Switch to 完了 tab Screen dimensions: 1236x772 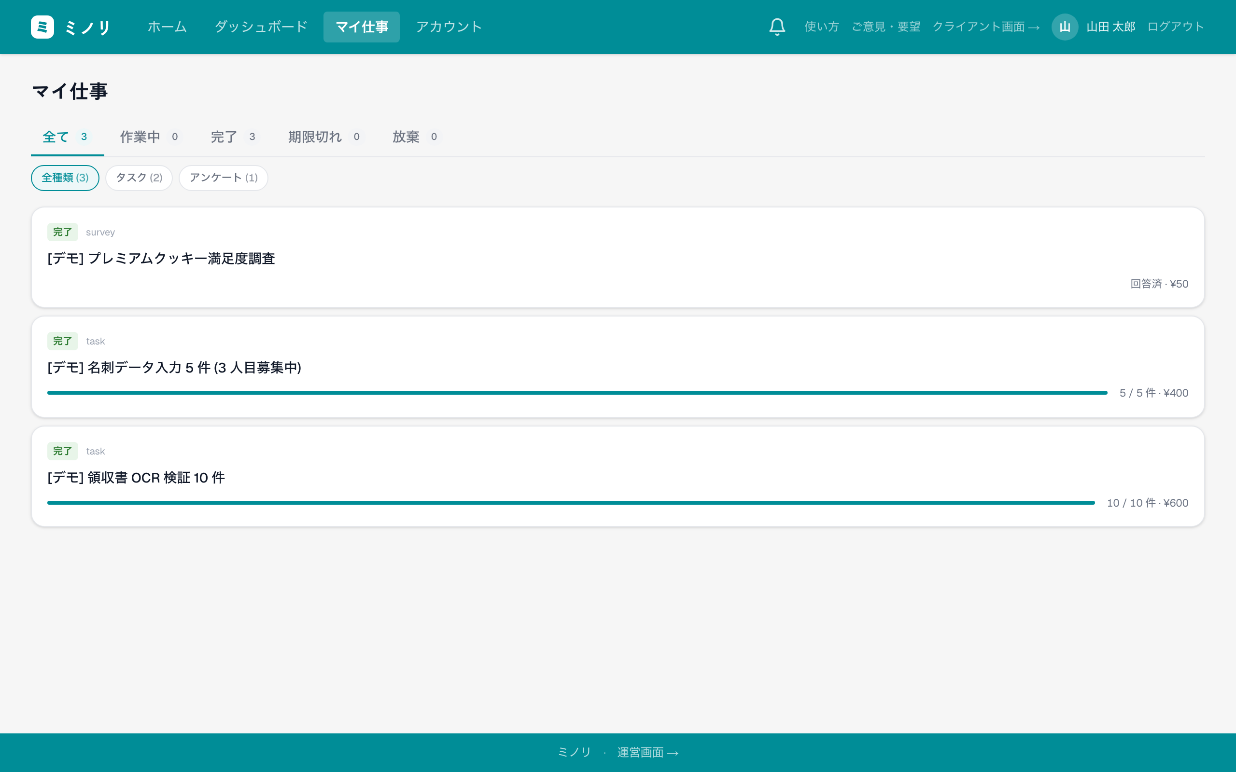coord(235,137)
